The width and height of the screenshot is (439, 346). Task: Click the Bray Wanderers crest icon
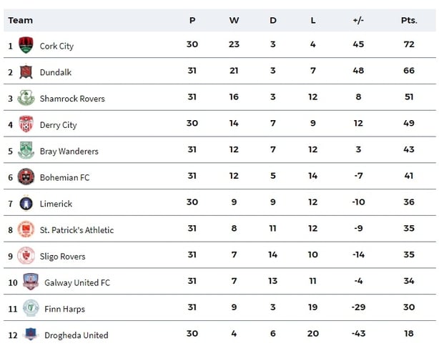tap(26, 150)
